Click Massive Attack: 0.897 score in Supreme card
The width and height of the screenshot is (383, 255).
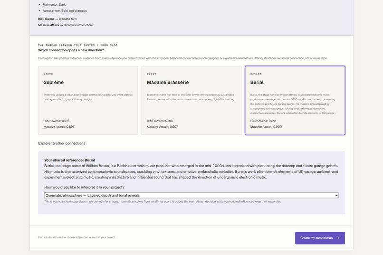(x=59, y=127)
